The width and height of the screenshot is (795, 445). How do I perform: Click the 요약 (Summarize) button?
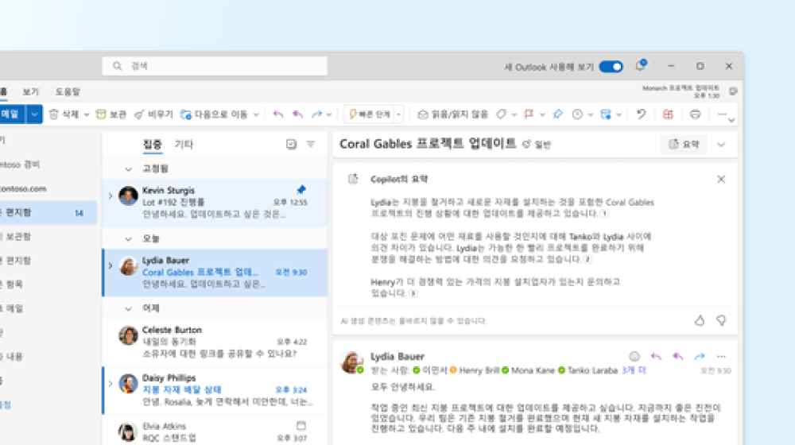pyautogui.click(x=684, y=145)
